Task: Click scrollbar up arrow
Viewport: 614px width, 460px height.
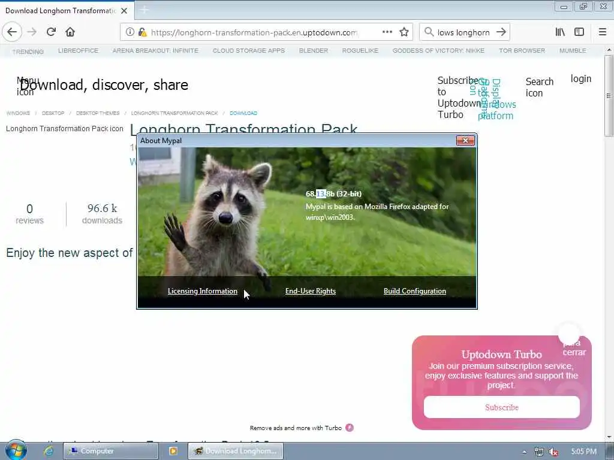Action: (609, 50)
